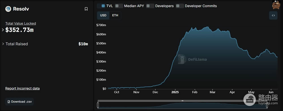
Task: Bookmark the Resolv protocol
Action: pos(86,9)
